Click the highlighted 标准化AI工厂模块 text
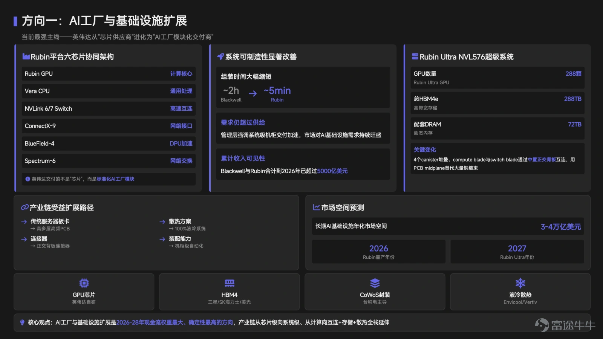 (x=115, y=179)
